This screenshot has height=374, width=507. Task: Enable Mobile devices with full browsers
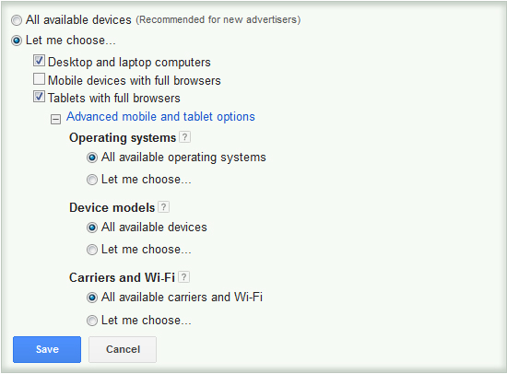[x=39, y=79]
